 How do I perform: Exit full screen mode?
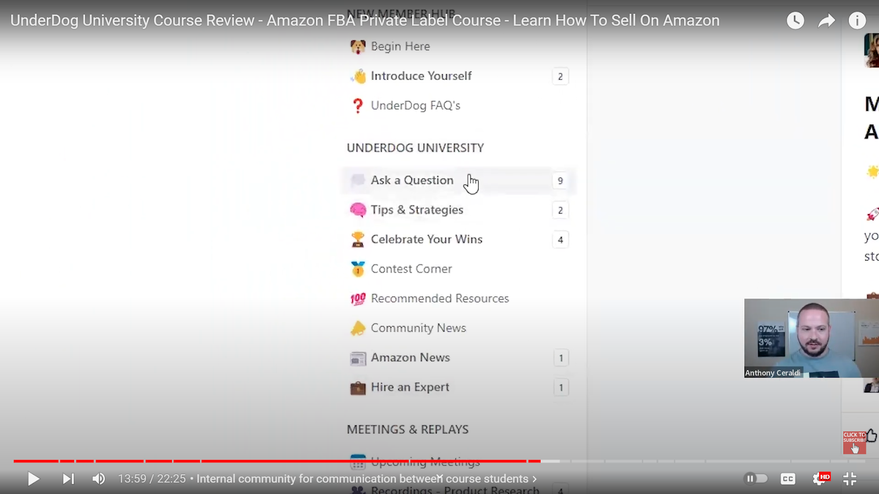point(850,479)
